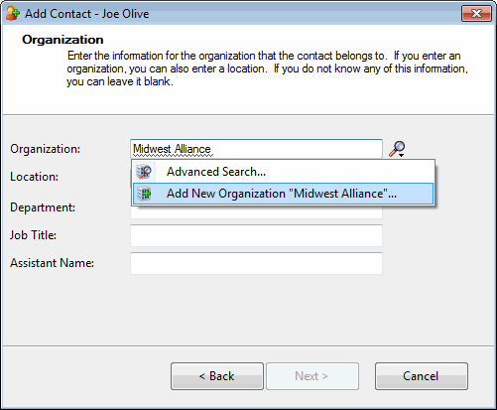Open the organization search magnifier icon
Image resolution: width=497 pixels, height=410 pixels.
(397, 148)
